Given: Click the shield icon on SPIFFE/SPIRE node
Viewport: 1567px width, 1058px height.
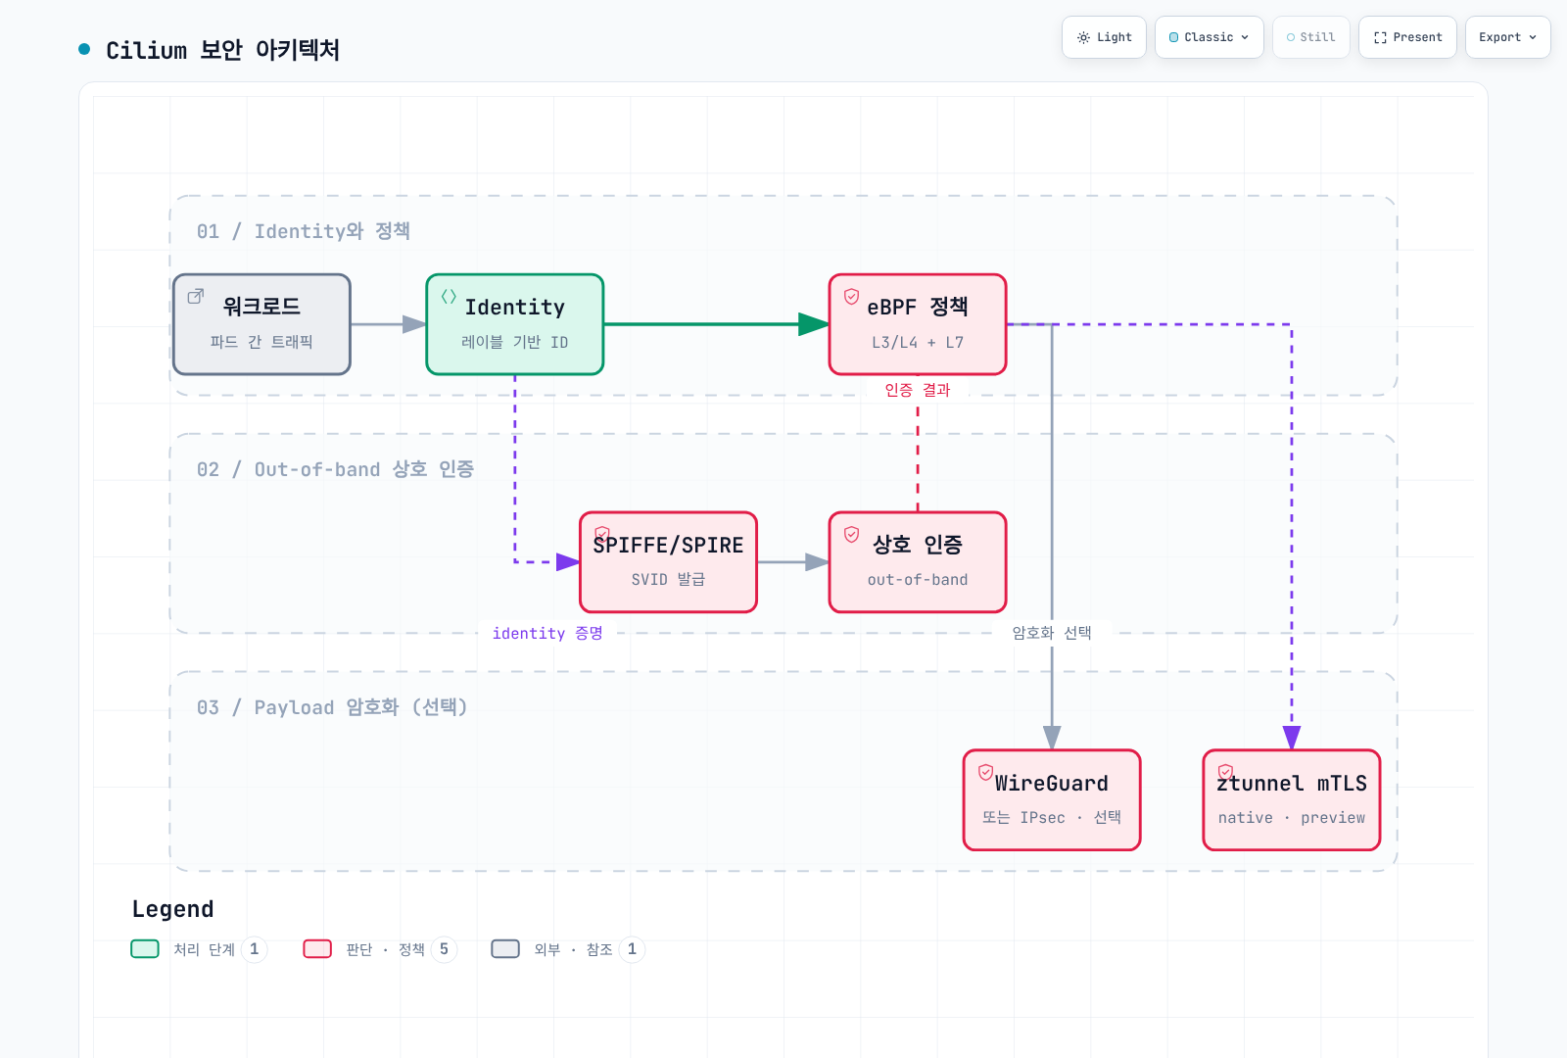Looking at the screenshot, I should point(602,534).
